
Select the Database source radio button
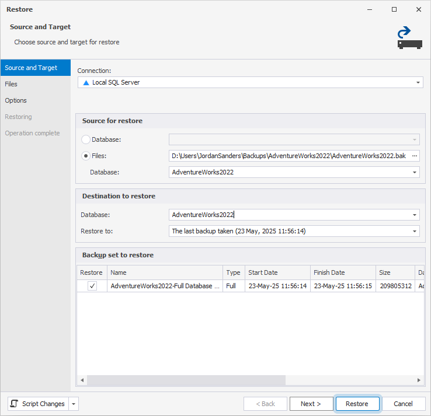[86, 139]
